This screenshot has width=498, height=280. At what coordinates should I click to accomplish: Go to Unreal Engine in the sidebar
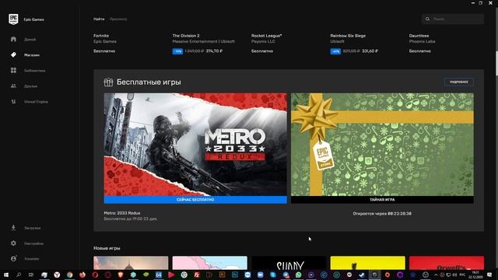tap(36, 102)
